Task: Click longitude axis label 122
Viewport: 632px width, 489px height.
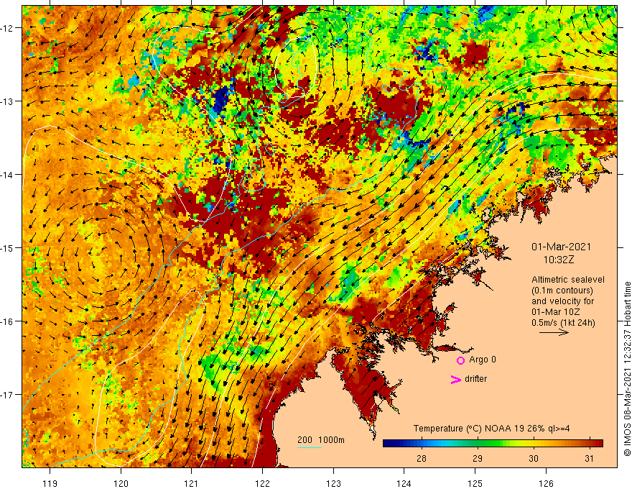Action: pyautogui.click(x=262, y=483)
